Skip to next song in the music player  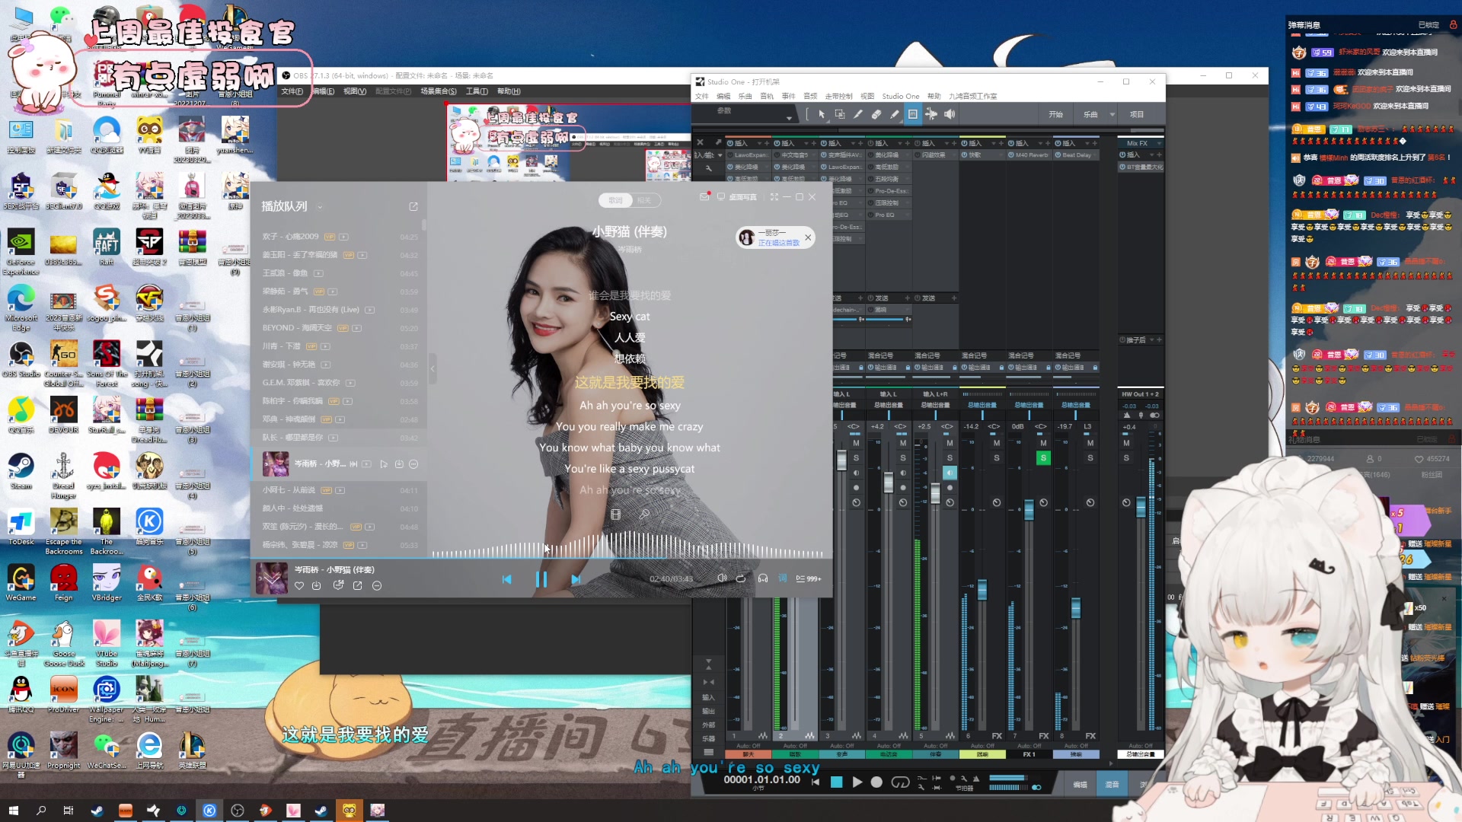pyautogui.click(x=576, y=579)
